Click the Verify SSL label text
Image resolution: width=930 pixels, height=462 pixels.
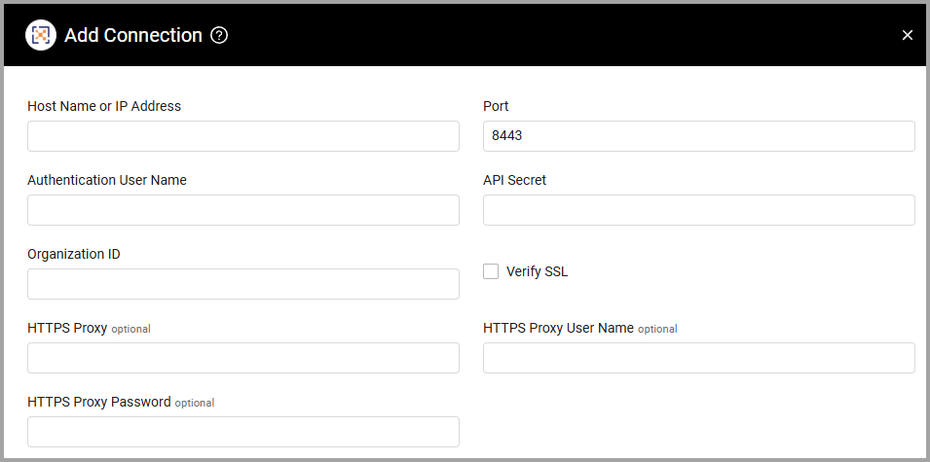click(x=537, y=272)
